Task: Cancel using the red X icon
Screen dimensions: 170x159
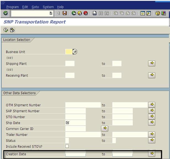Action: [x=85, y=13]
